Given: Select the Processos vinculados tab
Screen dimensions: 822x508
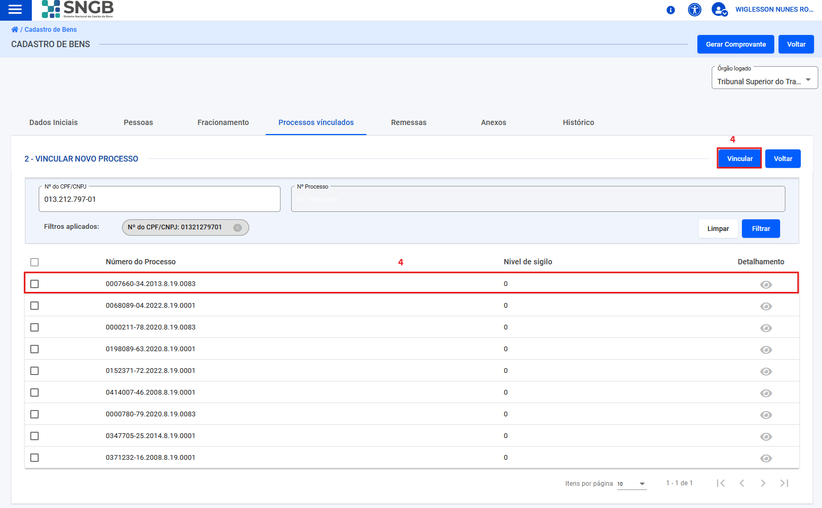Looking at the screenshot, I should click(x=316, y=122).
